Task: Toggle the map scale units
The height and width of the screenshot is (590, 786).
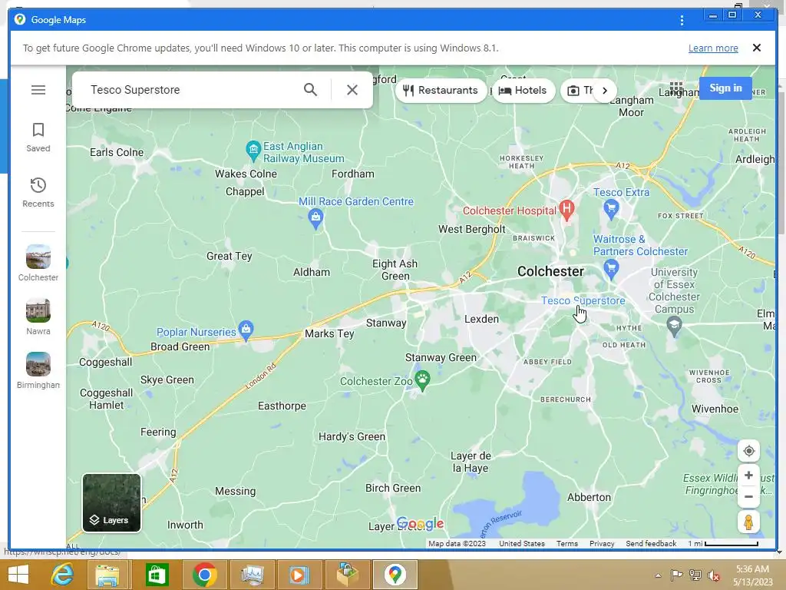Action: click(x=723, y=543)
